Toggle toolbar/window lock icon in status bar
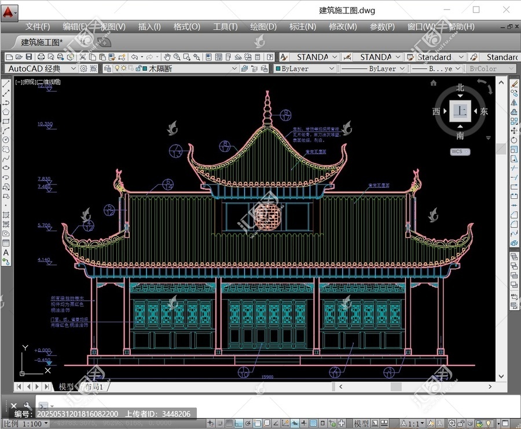This screenshot has width=521, height=429. 461,423
